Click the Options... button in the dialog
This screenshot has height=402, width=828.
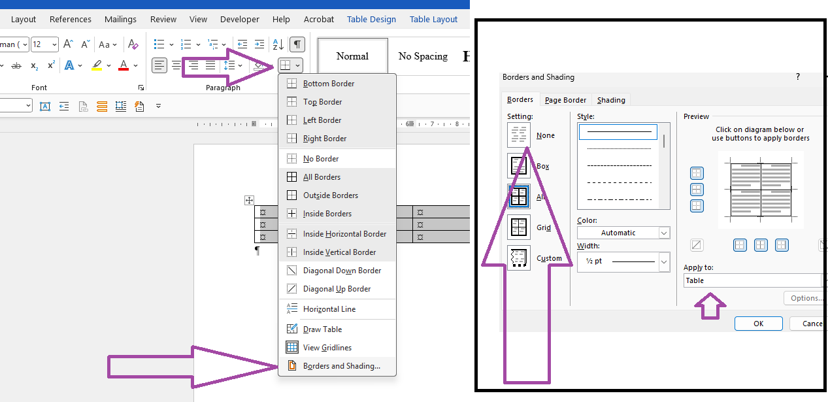pyautogui.click(x=806, y=298)
